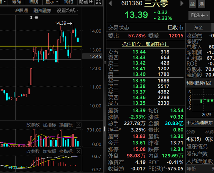Click the 4家(5) 公募 holdings value
The width and height of the screenshot is (214, 173).
click(x=194, y=139)
